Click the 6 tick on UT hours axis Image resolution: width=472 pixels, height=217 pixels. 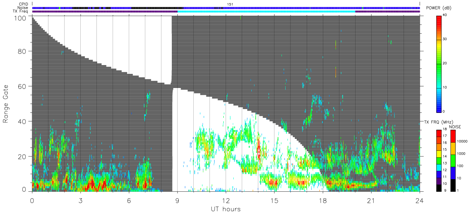(x=129, y=200)
